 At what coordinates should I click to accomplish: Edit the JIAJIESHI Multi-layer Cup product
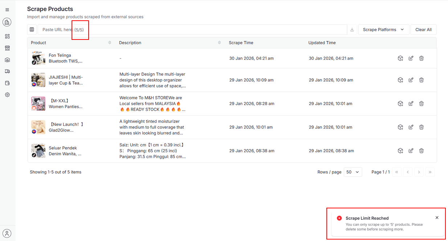(411, 80)
